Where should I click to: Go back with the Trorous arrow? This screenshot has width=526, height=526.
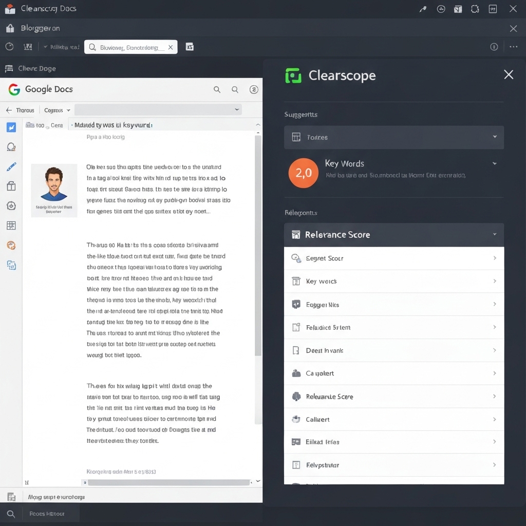point(9,110)
